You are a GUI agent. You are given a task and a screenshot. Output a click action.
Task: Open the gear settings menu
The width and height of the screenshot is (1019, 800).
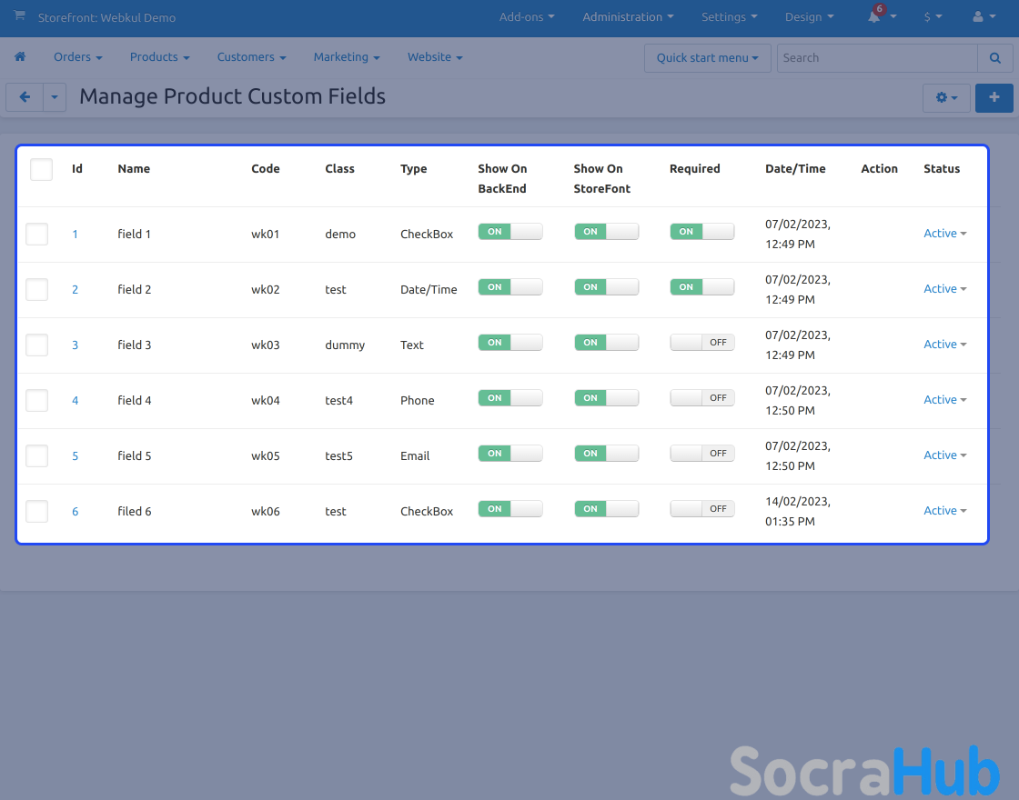946,98
